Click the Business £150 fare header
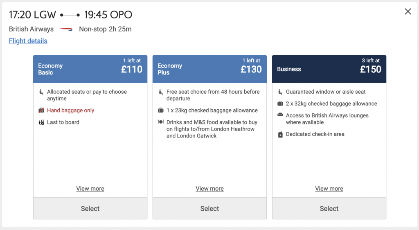 (x=329, y=69)
